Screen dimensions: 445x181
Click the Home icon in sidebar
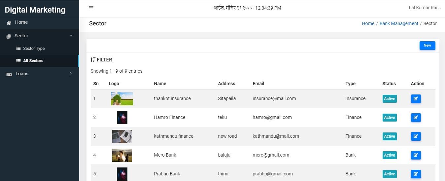(9, 23)
